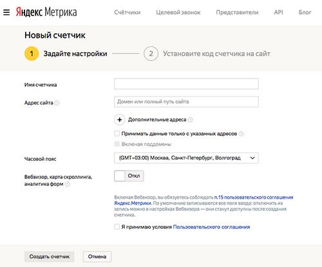The width and height of the screenshot is (322, 267).
Task: Click the help icon next to Адрес сайта
Action: (x=57, y=103)
